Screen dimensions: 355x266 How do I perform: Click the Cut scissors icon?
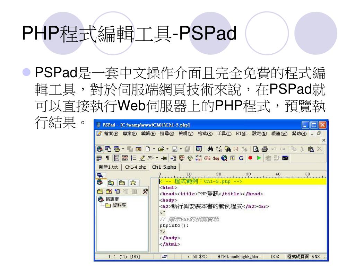click(302, 149)
